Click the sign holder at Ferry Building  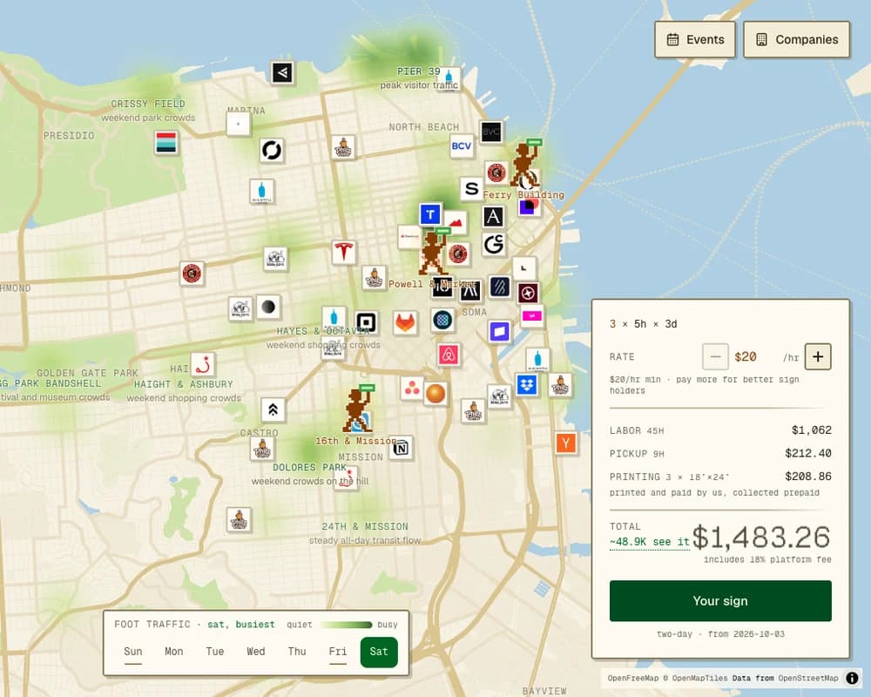(525, 165)
